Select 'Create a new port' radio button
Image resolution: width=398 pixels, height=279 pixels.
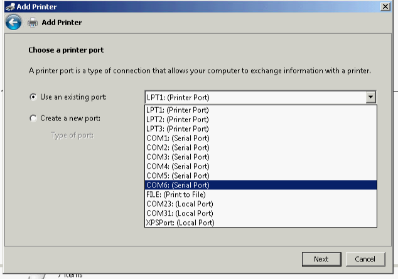coord(33,118)
